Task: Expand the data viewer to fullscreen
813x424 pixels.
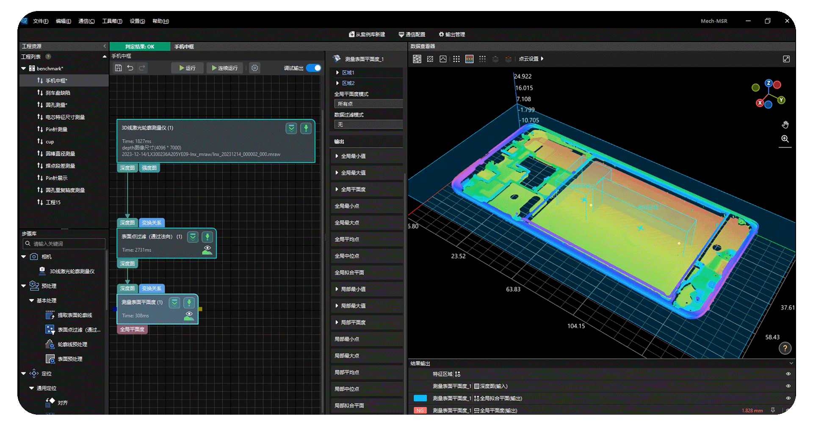Action: click(786, 59)
